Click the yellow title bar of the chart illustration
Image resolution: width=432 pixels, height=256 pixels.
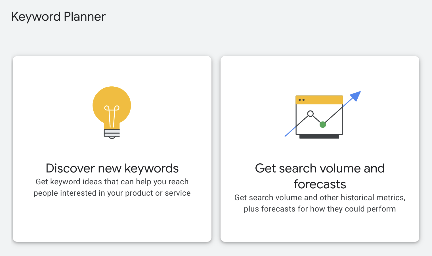(x=319, y=99)
